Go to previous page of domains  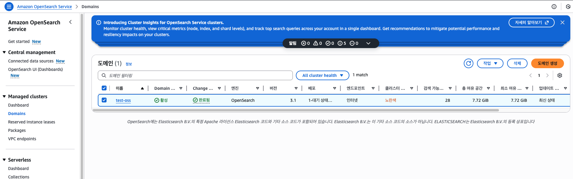click(530, 75)
